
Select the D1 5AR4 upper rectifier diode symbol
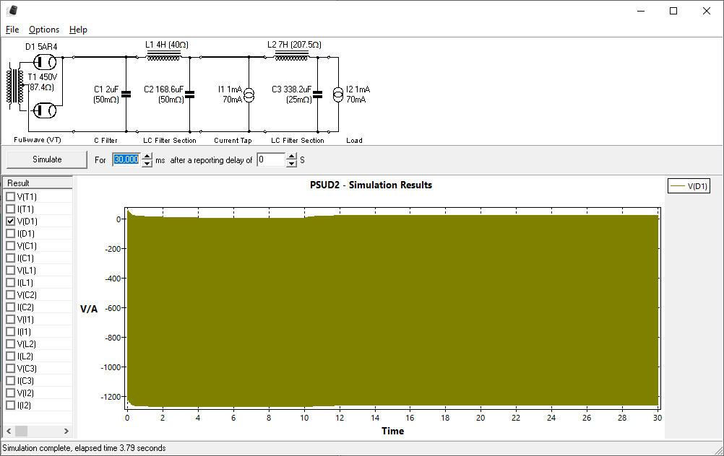(x=45, y=61)
